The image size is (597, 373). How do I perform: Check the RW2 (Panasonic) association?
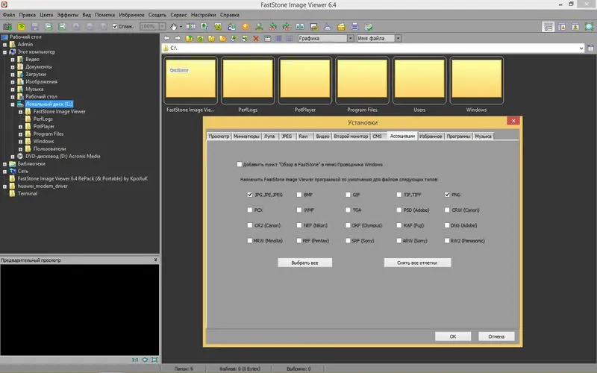click(x=447, y=240)
